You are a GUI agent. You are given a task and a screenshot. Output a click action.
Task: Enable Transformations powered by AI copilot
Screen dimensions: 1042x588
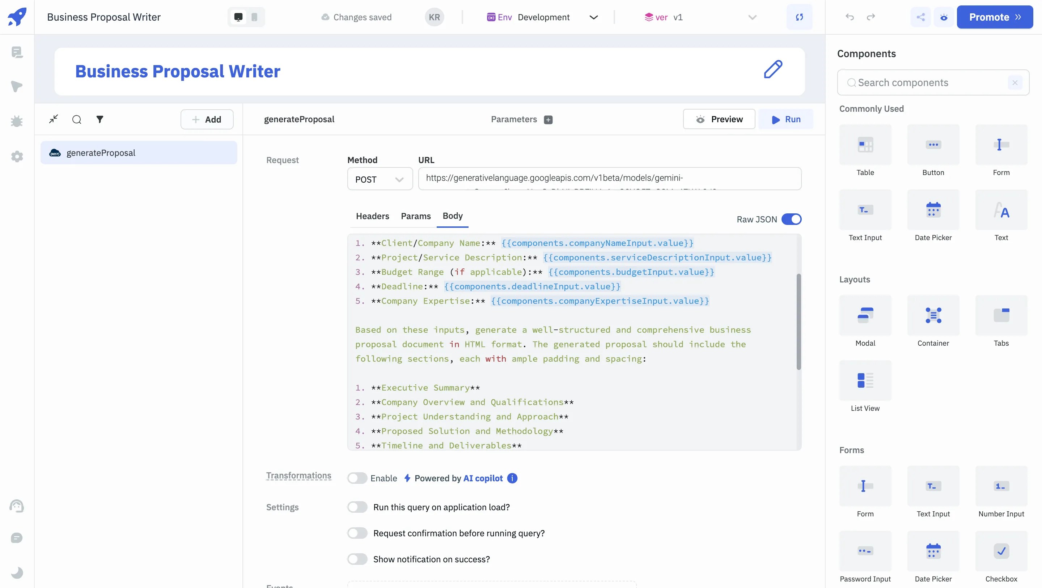(357, 478)
